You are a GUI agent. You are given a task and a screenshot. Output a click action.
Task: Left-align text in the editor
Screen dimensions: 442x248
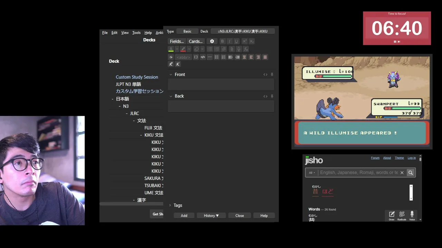coord(251,57)
